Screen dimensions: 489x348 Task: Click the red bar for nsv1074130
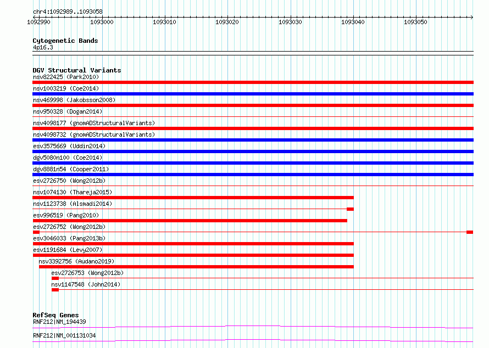point(193,198)
